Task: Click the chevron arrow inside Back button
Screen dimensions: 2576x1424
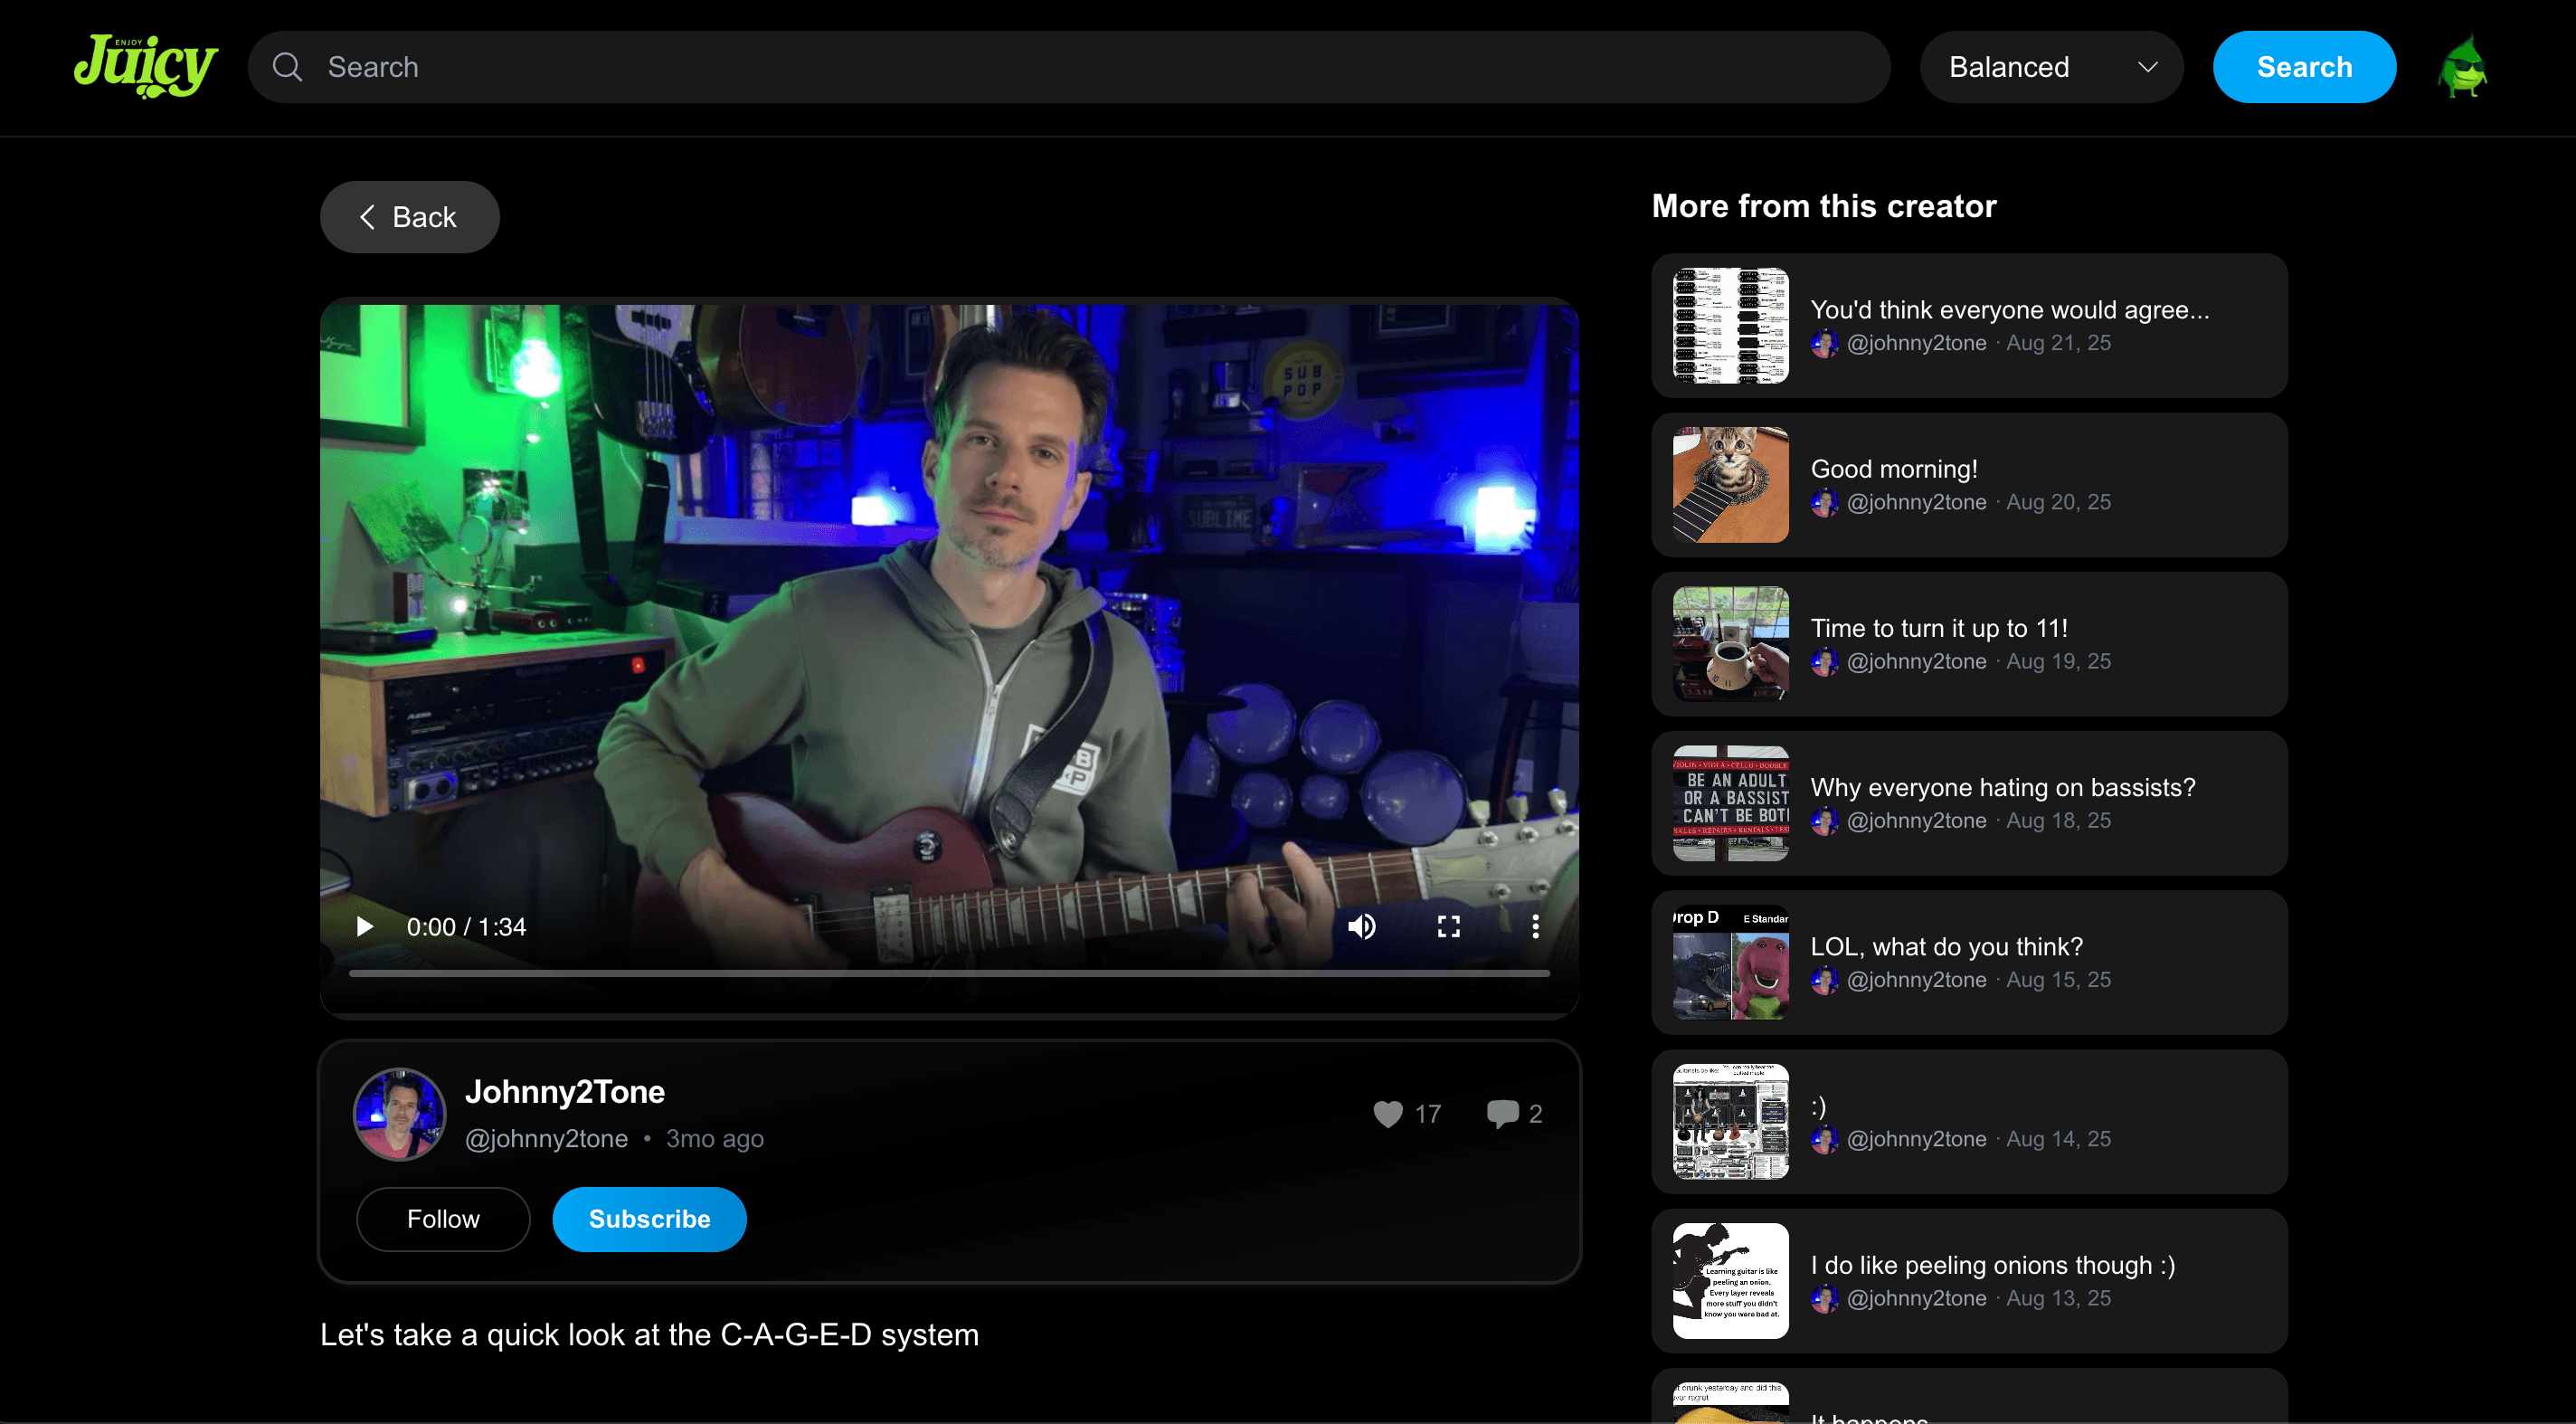Action: [367, 217]
